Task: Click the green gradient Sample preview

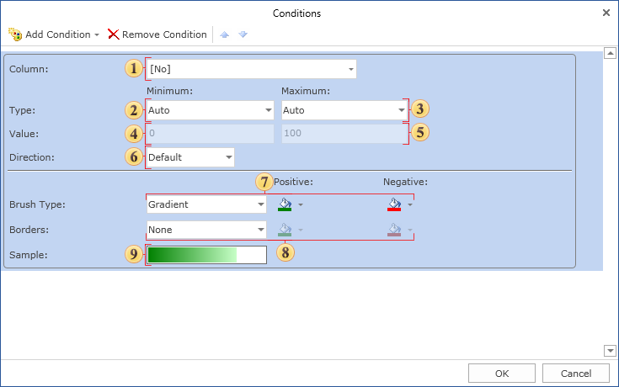Action: (x=206, y=255)
